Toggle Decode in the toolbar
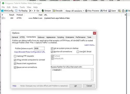This screenshot has width=130, height=94. tap(58, 11)
